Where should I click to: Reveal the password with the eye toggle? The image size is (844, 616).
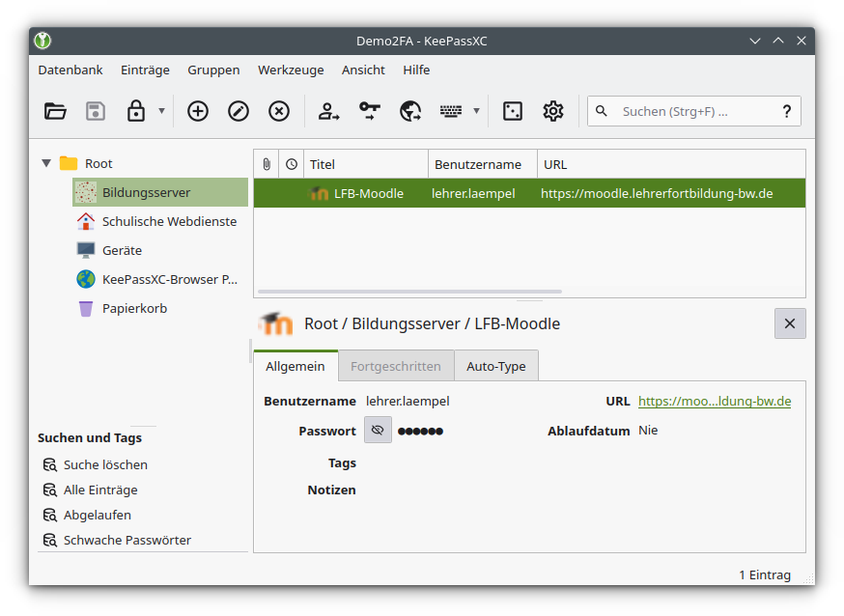coord(378,430)
